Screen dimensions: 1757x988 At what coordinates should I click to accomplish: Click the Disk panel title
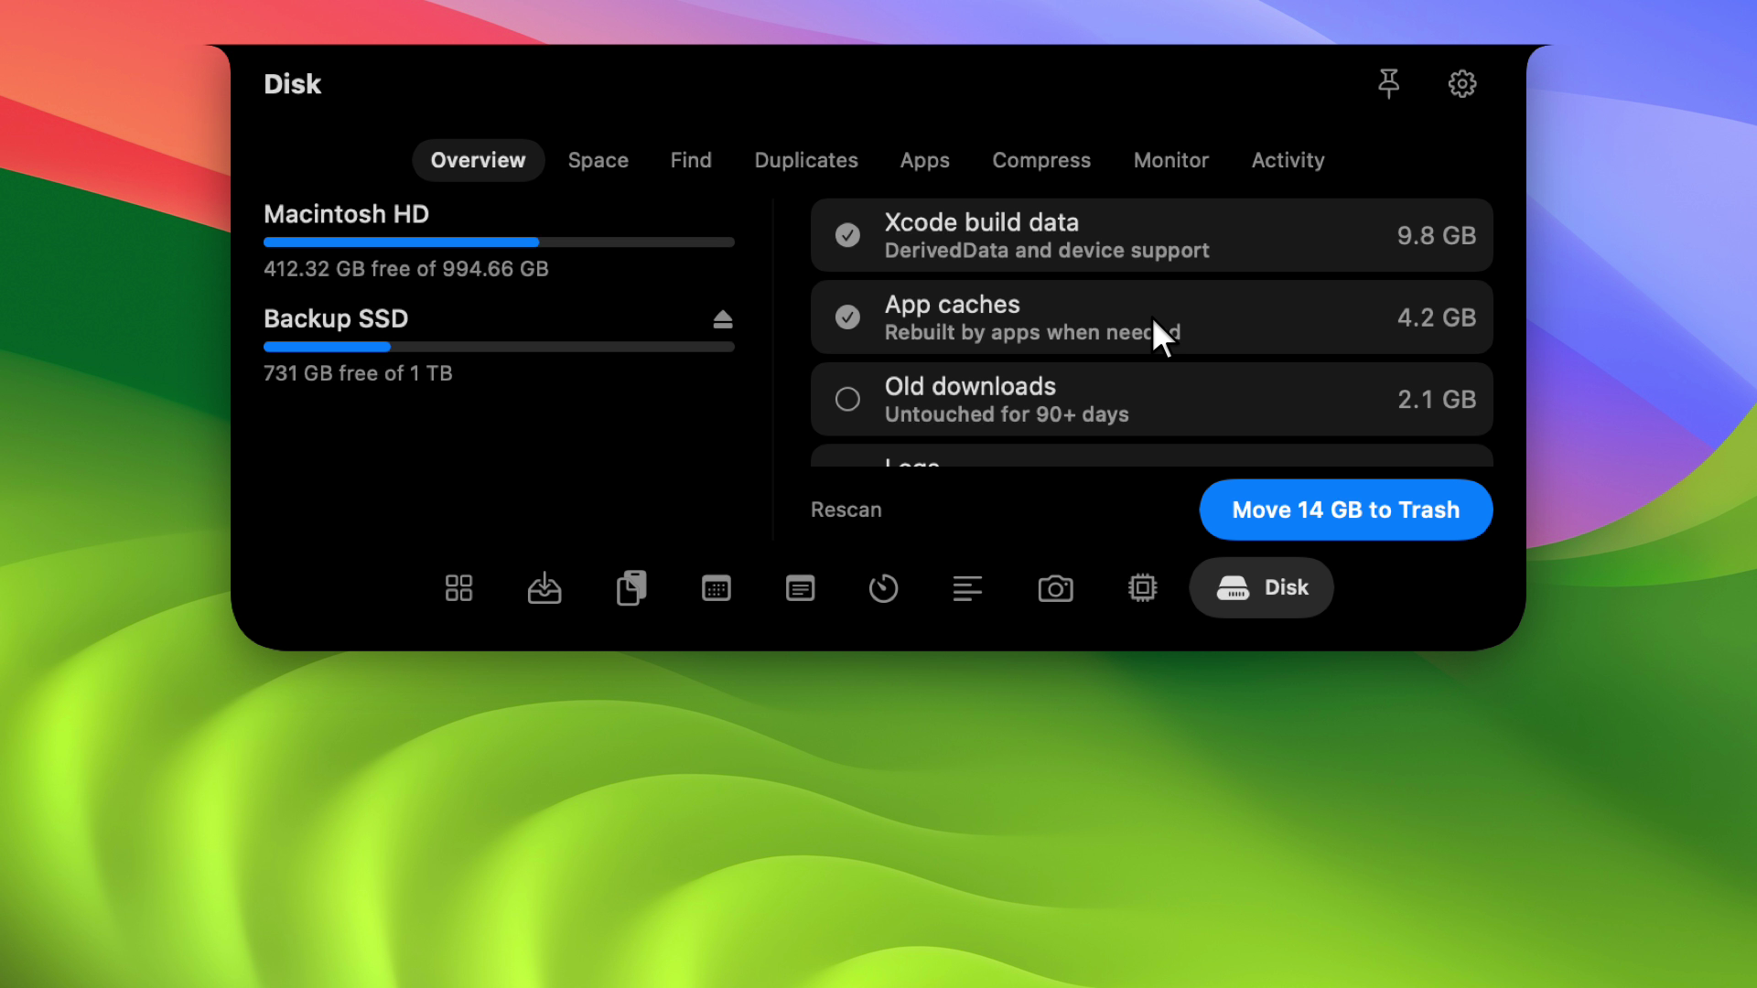coord(292,84)
